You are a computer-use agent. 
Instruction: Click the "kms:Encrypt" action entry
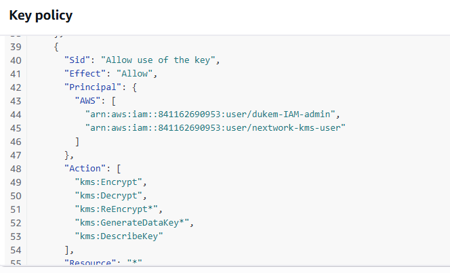[110, 182]
